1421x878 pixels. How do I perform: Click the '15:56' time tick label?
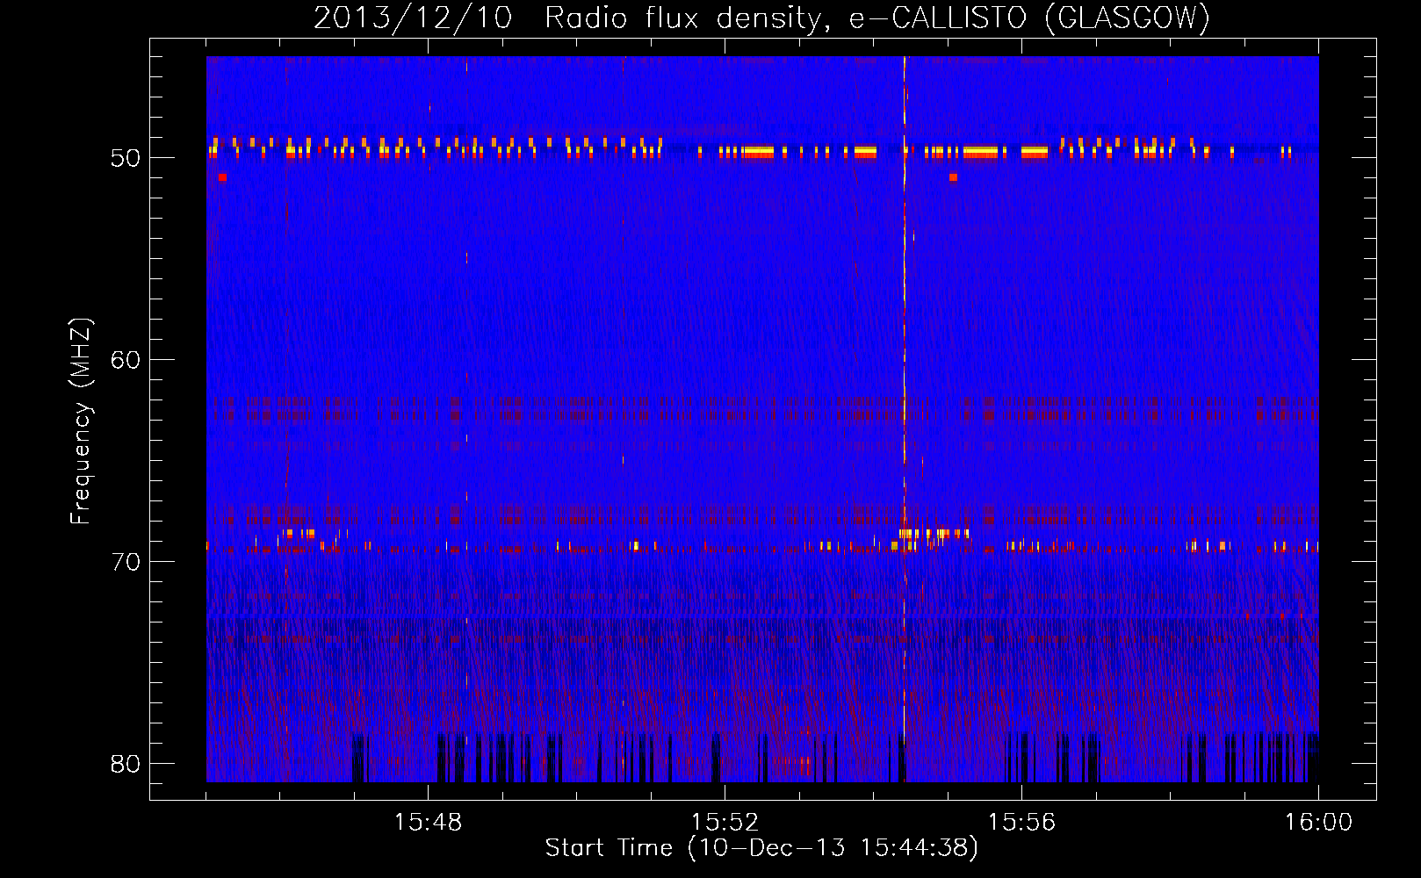click(x=1021, y=823)
